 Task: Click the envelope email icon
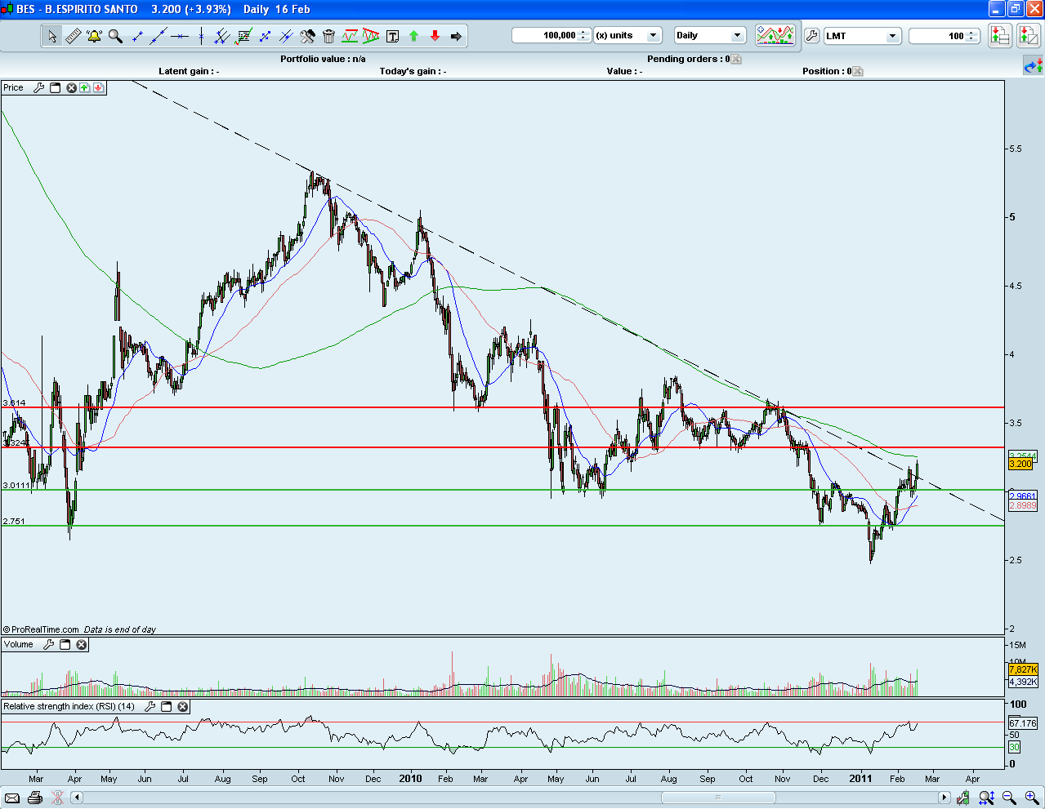(12, 798)
